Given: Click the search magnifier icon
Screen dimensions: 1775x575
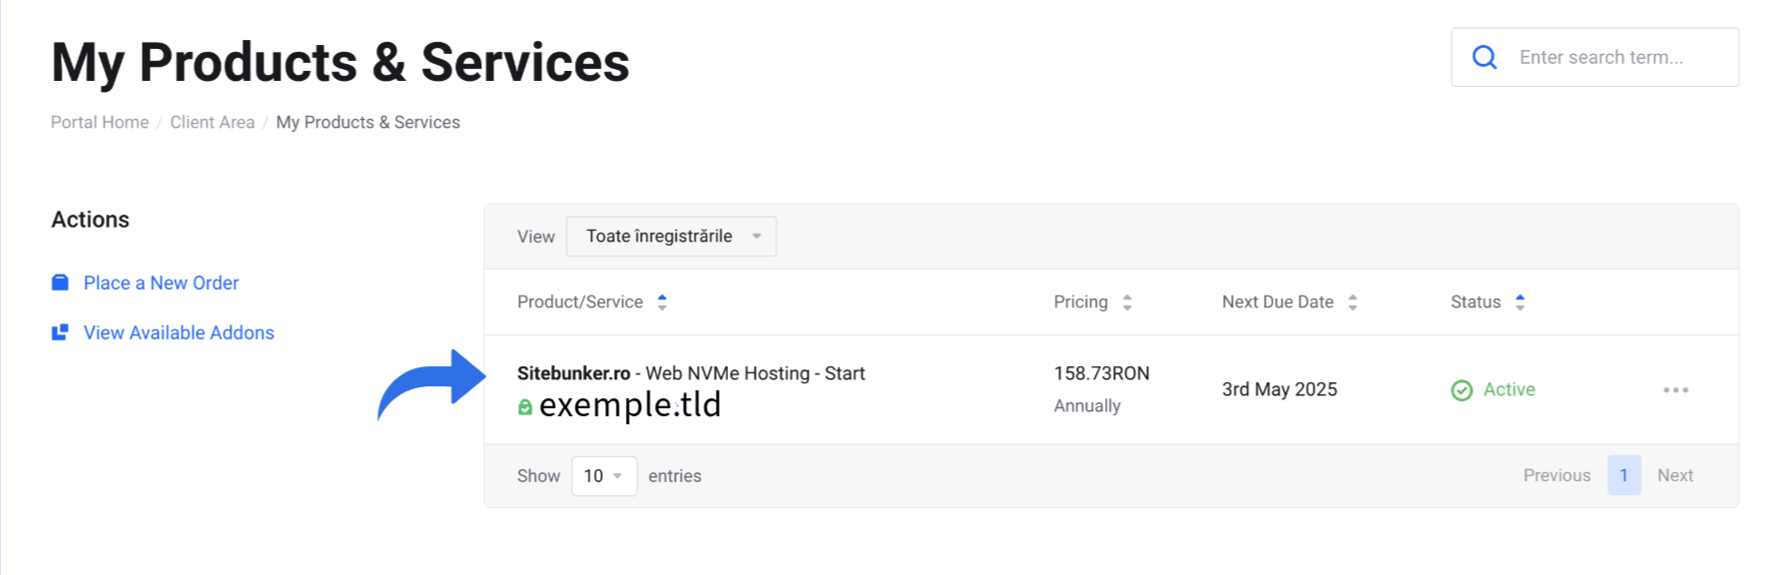Looking at the screenshot, I should click(1484, 57).
